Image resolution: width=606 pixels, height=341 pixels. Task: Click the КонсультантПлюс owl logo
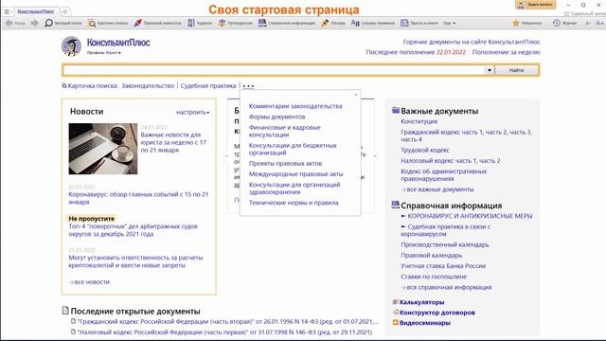click(71, 46)
